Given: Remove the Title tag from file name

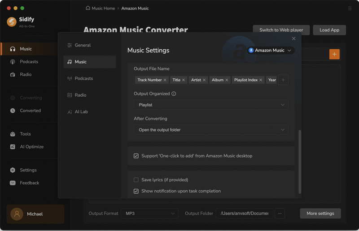Looking at the screenshot, I should [x=184, y=80].
